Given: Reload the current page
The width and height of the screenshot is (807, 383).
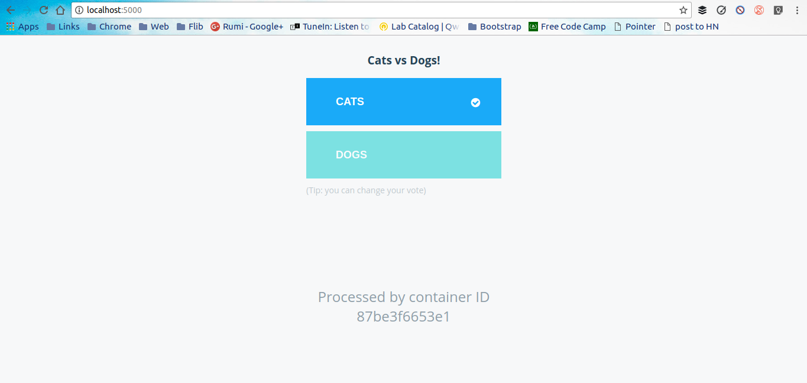Looking at the screenshot, I should [x=44, y=10].
